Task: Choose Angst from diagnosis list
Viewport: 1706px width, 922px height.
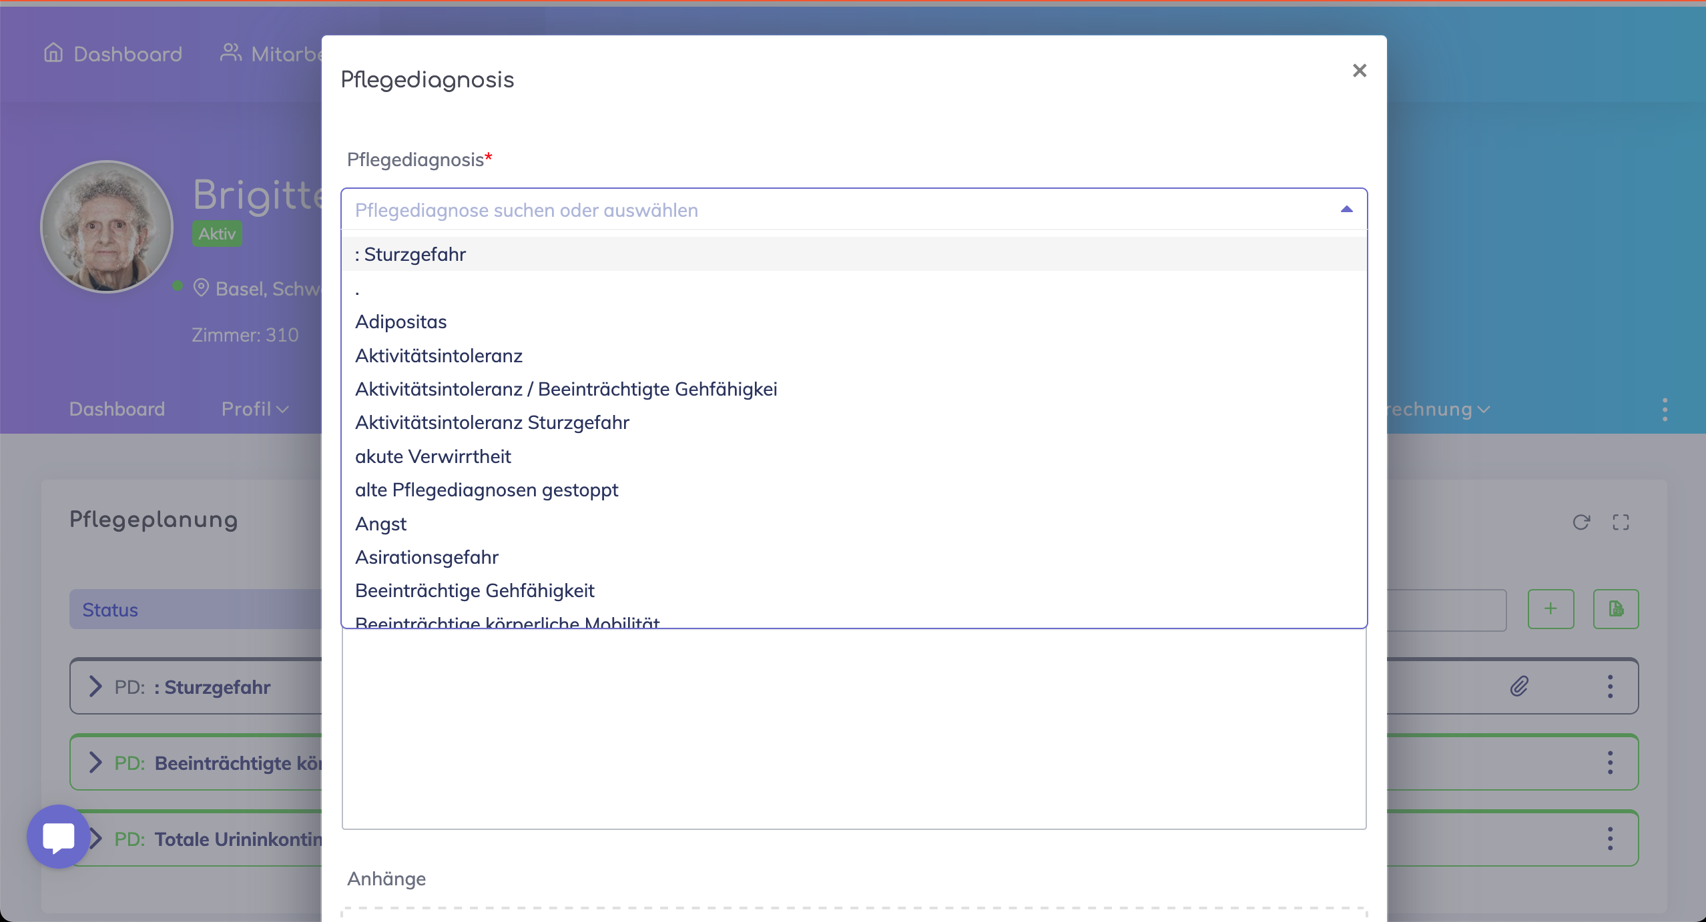Action: point(381,524)
